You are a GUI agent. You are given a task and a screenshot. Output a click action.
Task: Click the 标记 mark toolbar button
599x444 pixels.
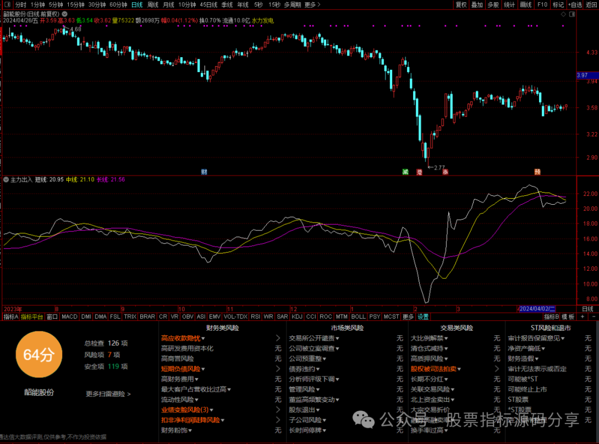coord(558,4)
